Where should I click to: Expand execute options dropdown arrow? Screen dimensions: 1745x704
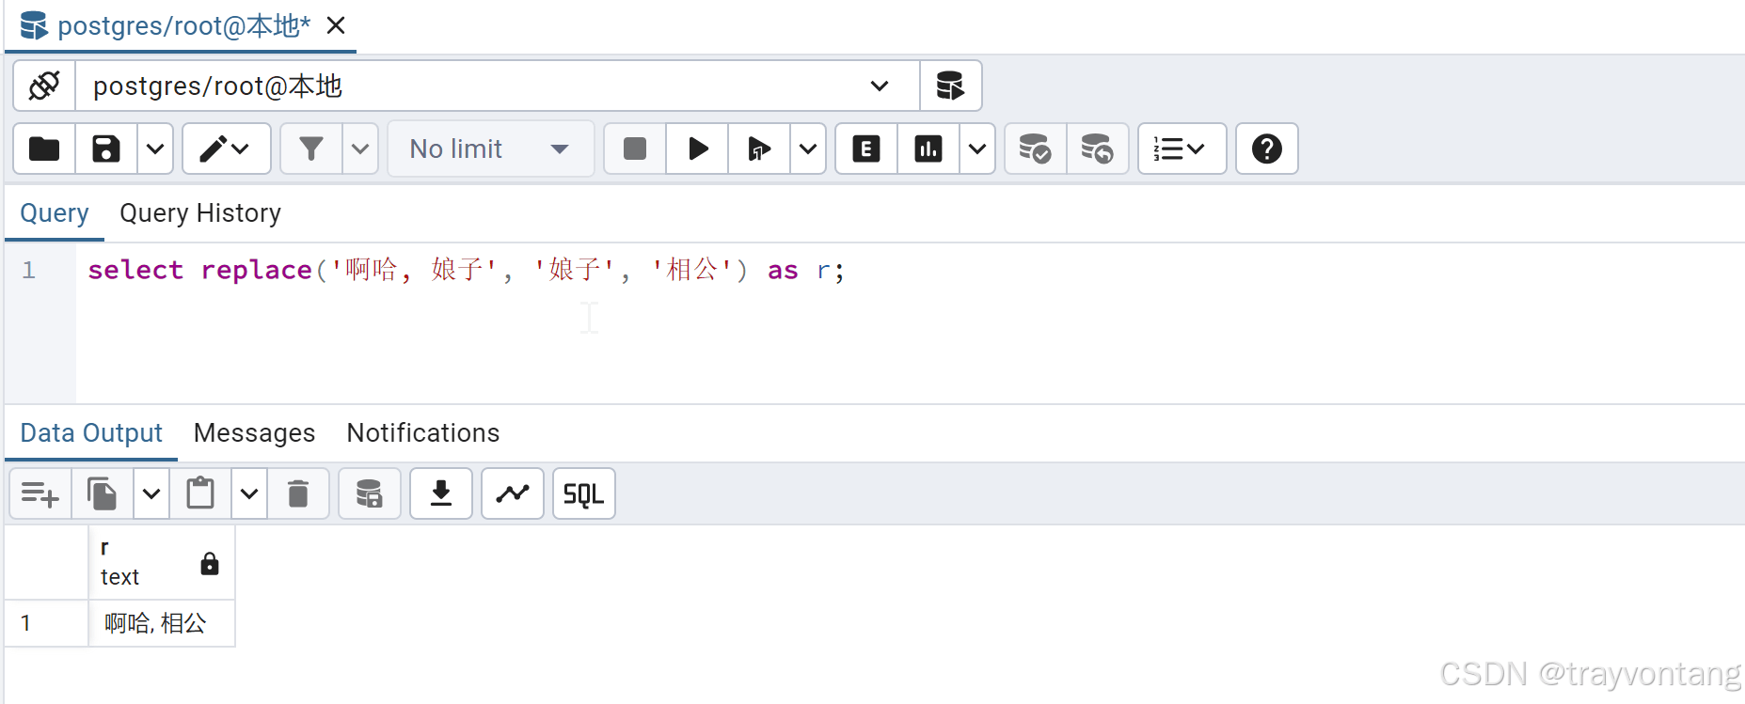click(x=808, y=149)
